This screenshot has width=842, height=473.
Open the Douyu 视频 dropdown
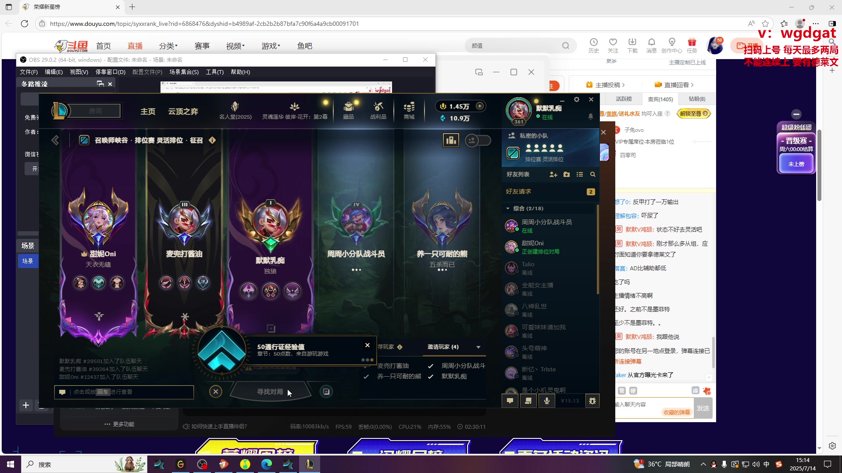[x=235, y=46]
